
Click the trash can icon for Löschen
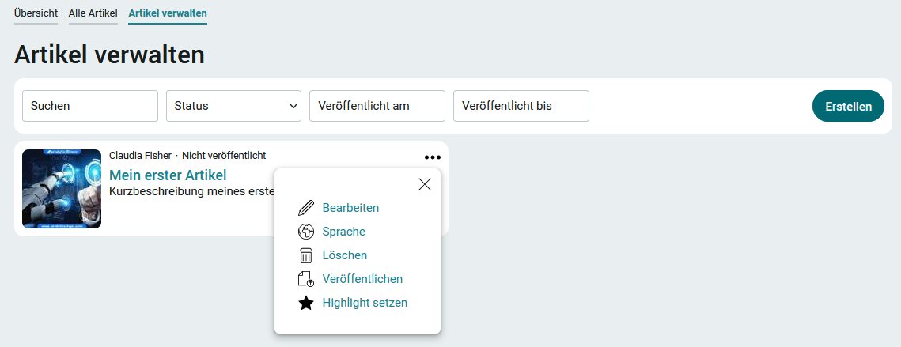point(306,255)
